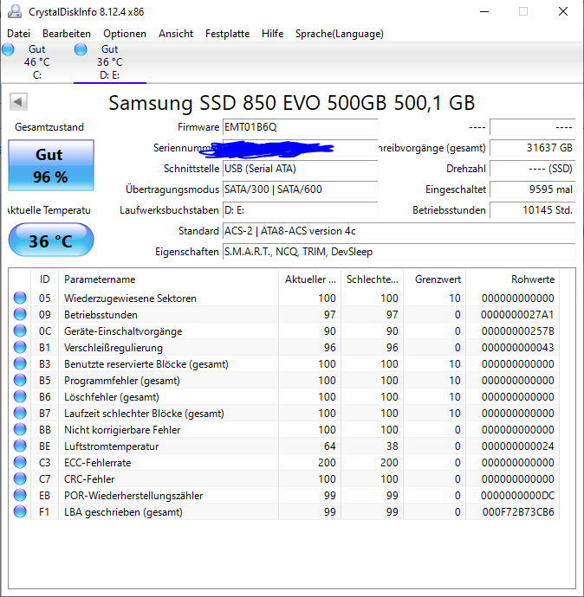Click status orb for ECC-Fehlerrate row
Screen dimensions: 584x597
pyautogui.click(x=20, y=462)
